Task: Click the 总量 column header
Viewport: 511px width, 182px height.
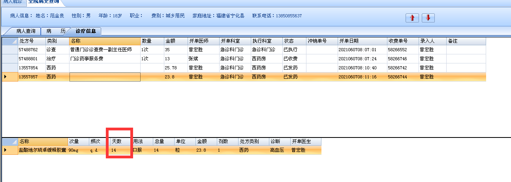Action: pyautogui.click(x=163, y=141)
